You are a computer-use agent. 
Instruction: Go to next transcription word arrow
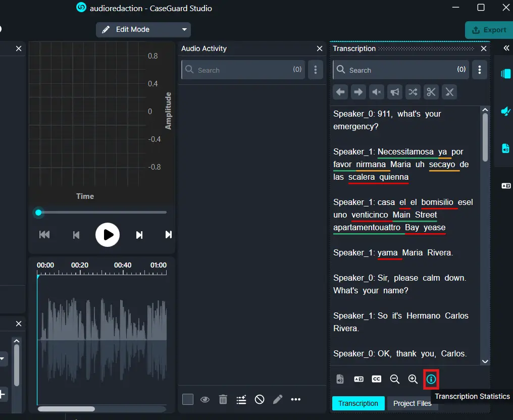358,92
